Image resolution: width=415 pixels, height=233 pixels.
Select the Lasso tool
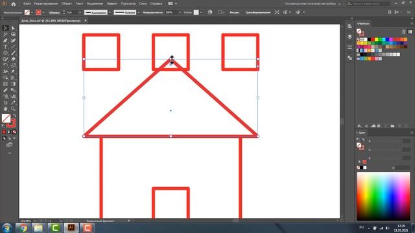pos(13,34)
